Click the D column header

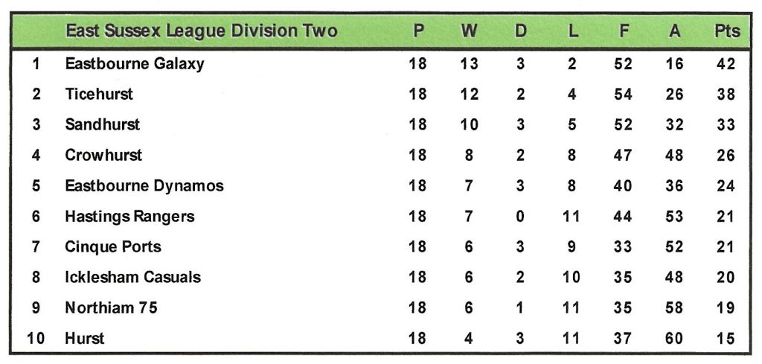(520, 31)
